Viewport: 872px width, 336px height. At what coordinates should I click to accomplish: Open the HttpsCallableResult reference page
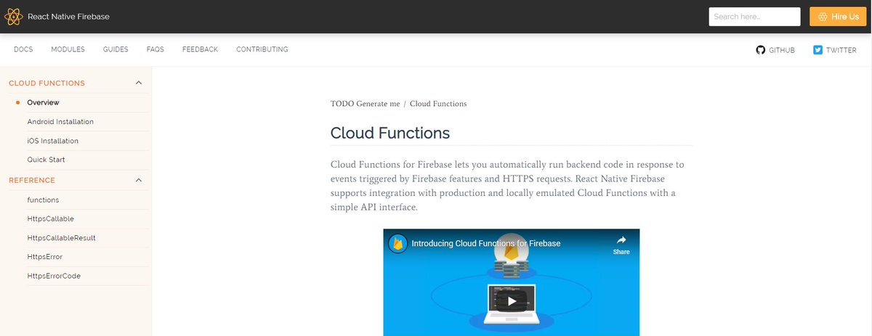click(x=61, y=238)
